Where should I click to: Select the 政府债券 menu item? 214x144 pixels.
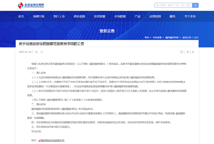pos(79,17)
